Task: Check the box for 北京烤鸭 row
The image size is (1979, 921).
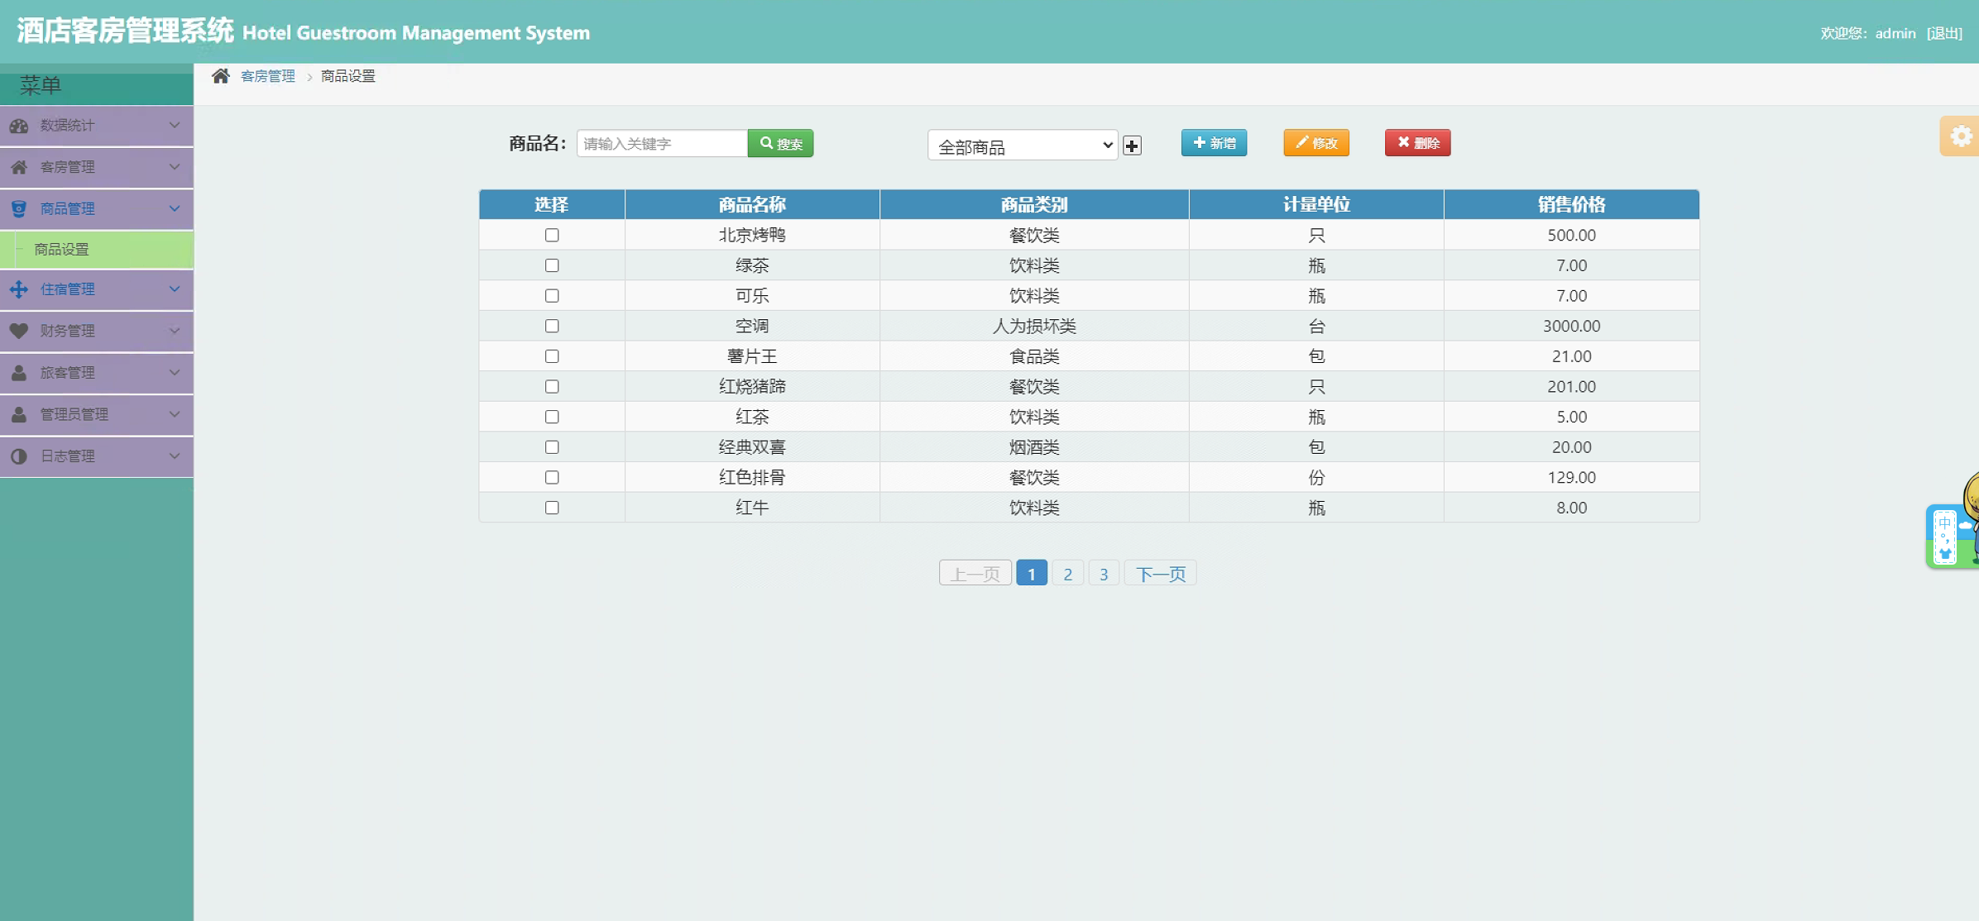Action: pos(552,236)
